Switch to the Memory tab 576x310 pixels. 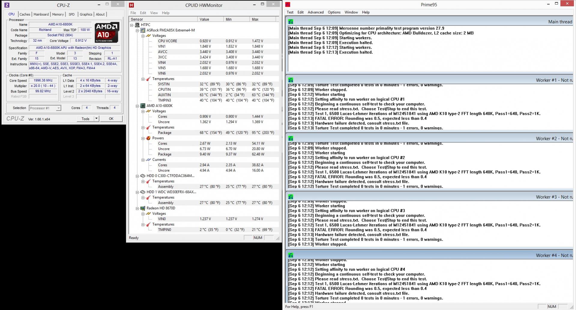click(58, 14)
